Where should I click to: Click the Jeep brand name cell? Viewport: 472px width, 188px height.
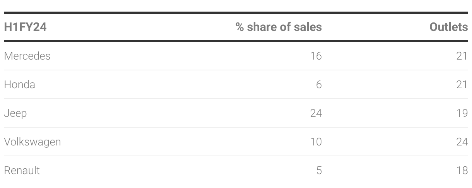15,113
